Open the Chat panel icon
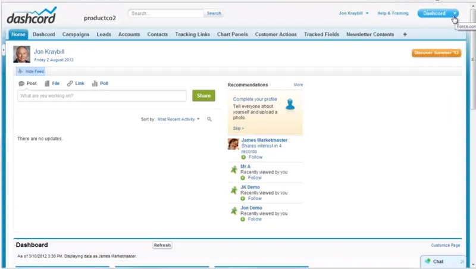This screenshot has height=269, width=476. click(x=428, y=261)
